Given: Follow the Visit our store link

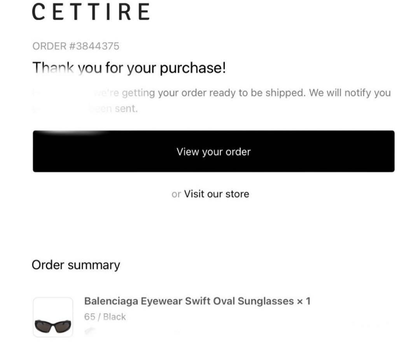Looking at the screenshot, I should 217,194.
